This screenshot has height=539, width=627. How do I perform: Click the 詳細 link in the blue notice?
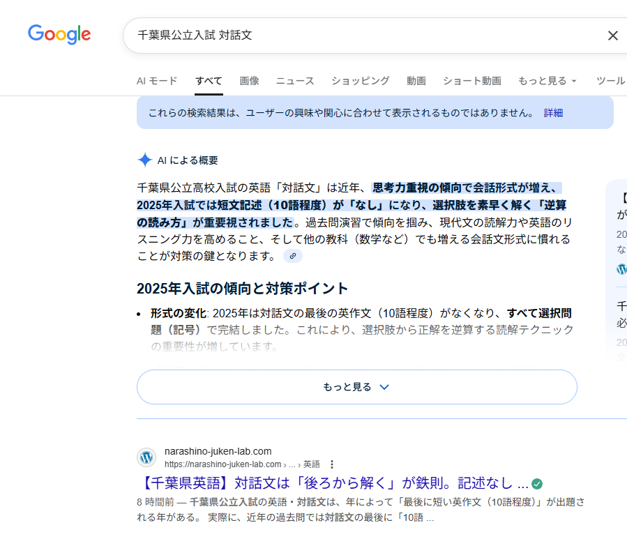tap(553, 113)
